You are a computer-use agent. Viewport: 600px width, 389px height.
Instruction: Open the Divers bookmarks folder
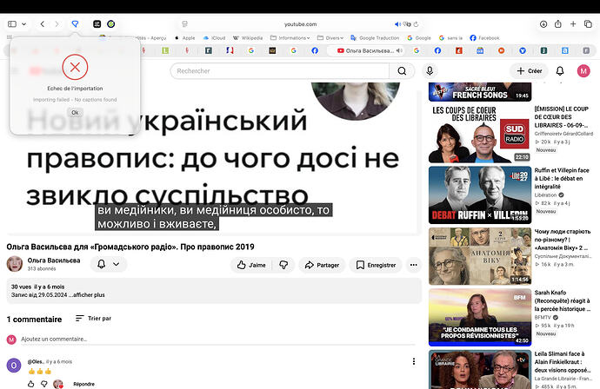click(330, 38)
